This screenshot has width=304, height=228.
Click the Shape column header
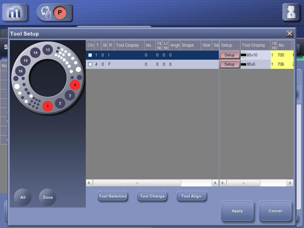click(x=190, y=45)
